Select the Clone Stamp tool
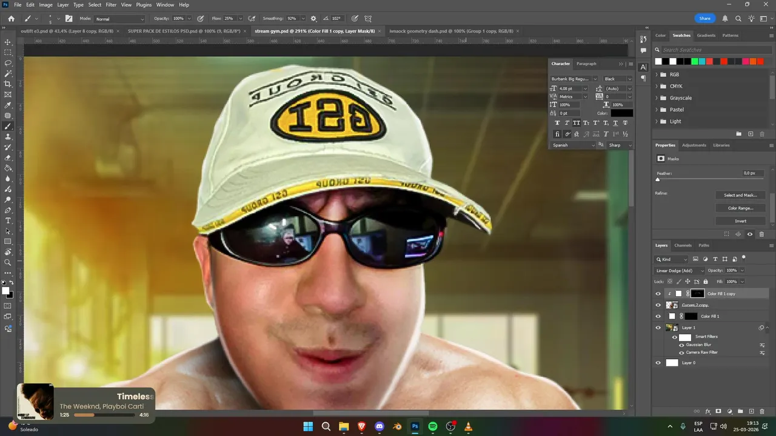This screenshot has height=436, width=776. [8, 137]
